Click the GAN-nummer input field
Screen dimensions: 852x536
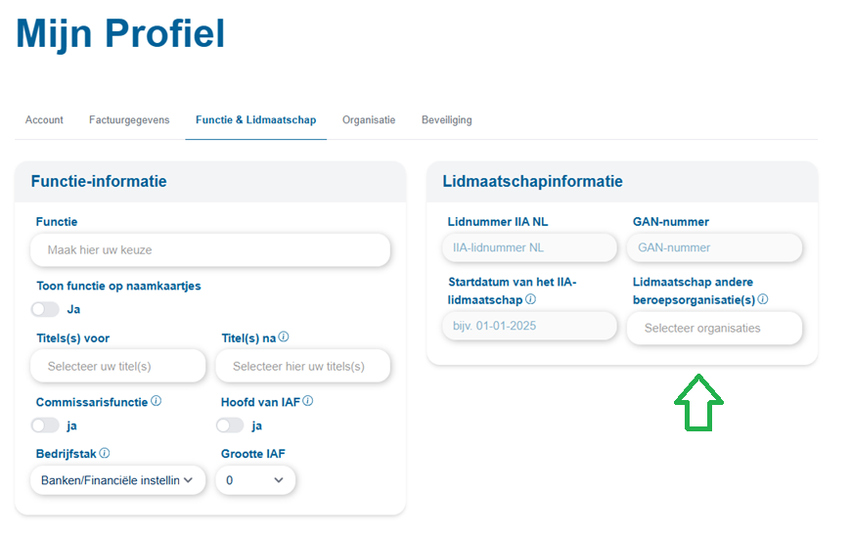[714, 248]
